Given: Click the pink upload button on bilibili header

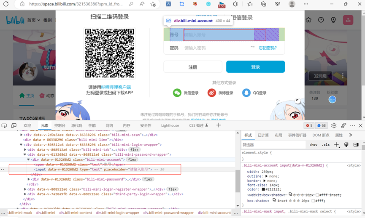Looking at the screenshot, I should [348, 20].
